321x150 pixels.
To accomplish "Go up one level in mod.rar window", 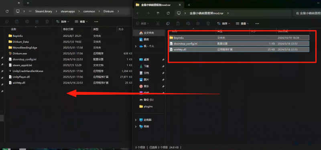I will coord(158,13).
